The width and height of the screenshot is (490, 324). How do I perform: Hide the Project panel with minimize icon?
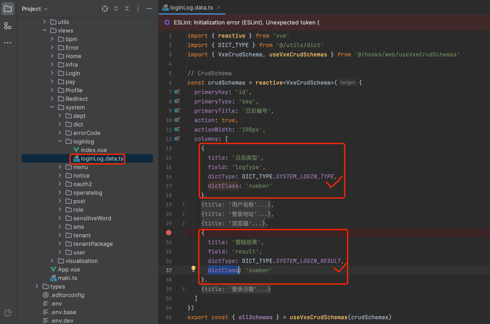[149, 9]
